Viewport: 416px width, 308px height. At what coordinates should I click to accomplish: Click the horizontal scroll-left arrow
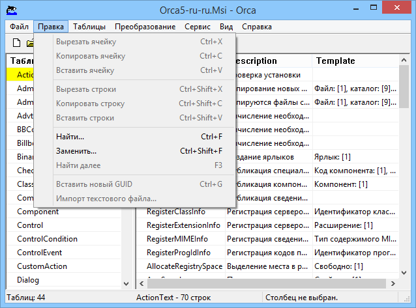pyautogui.click(x=141, y=284)
